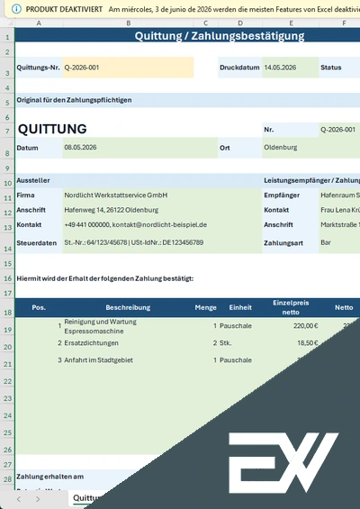This screenshot has width=360, height=509.
Task: Click the 'Ort' label cell
Action: coord(240,148)
